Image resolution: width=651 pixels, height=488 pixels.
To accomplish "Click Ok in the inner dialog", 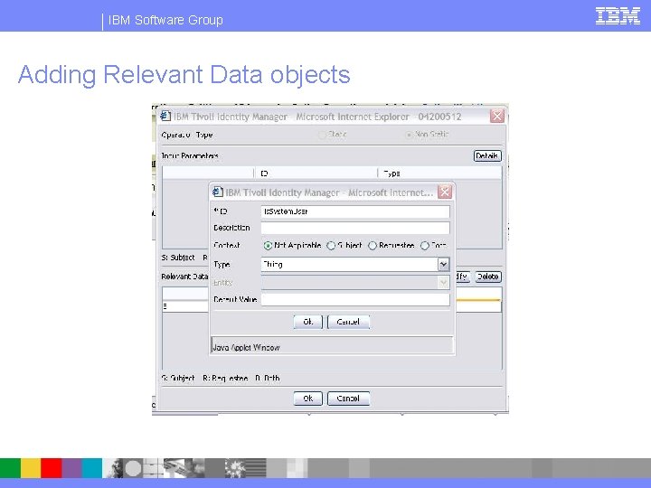I will [x=307, y=322].
